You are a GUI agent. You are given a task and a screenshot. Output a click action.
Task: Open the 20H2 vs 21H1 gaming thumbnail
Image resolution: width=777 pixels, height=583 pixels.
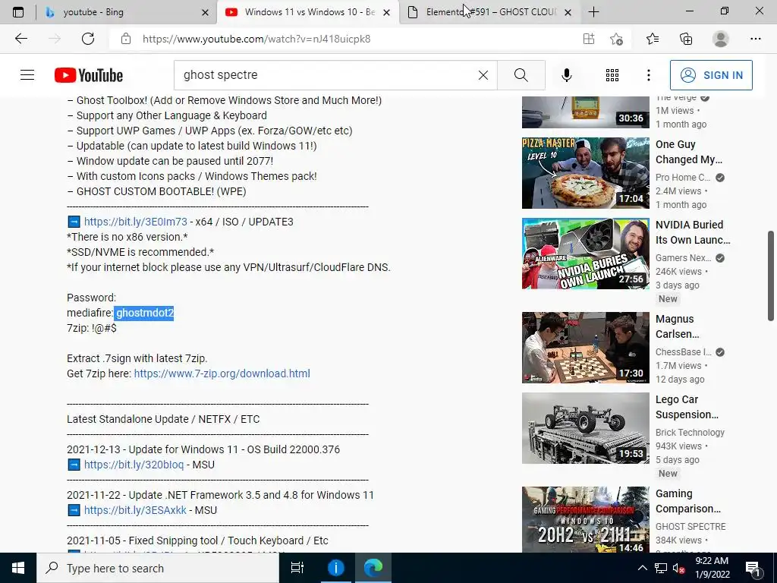coord(585,519)
